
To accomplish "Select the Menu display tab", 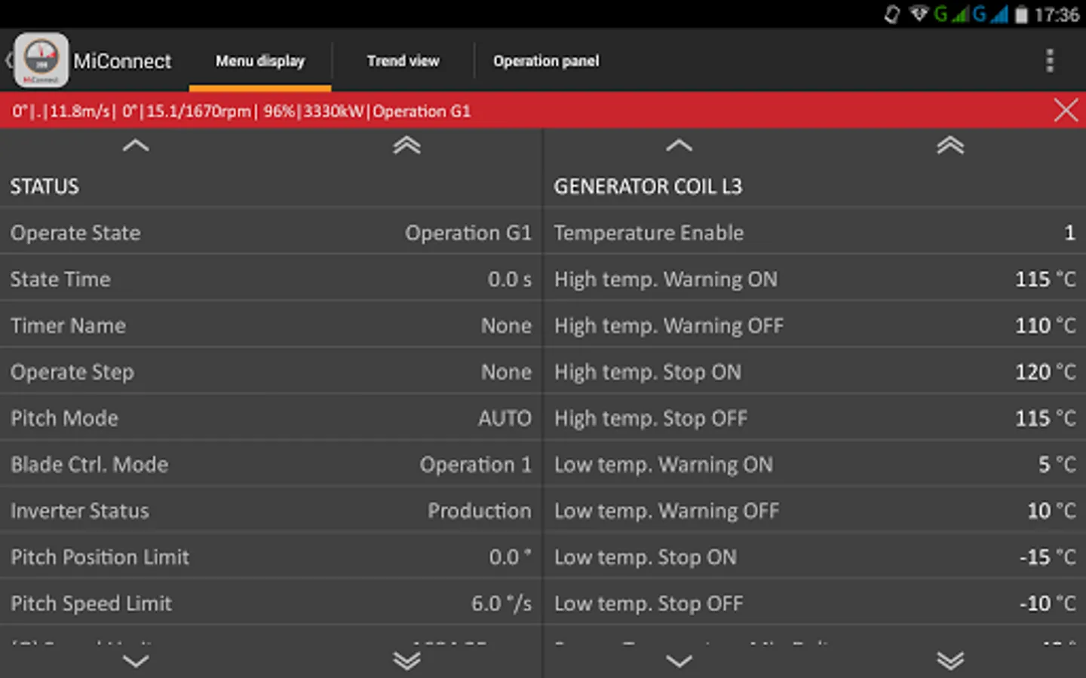I will pyautogui.click(x=260, y=61).
